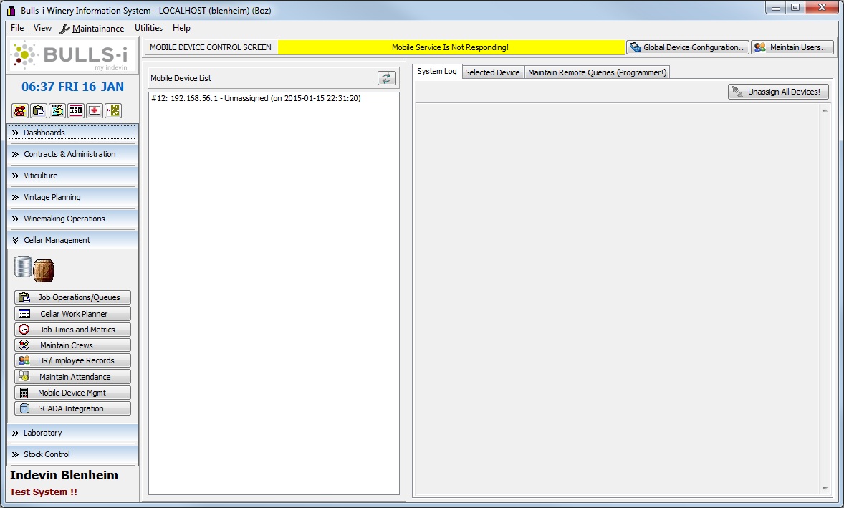The width and height of the screenshot is (844, 508).
Task: Expand the Laboratory section
Action: point(72,433)
